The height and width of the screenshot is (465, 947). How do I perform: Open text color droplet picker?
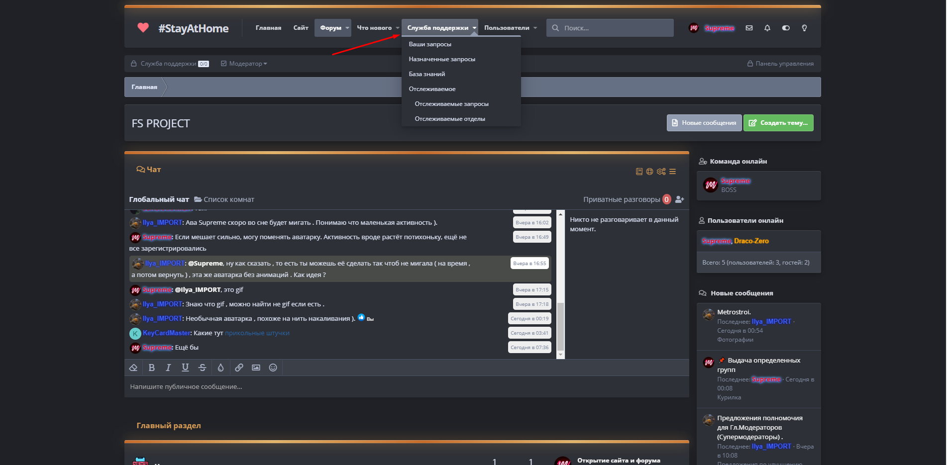pyautogui.click(x=220, y=368)
